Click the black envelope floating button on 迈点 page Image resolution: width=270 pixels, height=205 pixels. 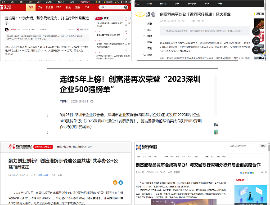pyautogui.click(x=256, y=31)
